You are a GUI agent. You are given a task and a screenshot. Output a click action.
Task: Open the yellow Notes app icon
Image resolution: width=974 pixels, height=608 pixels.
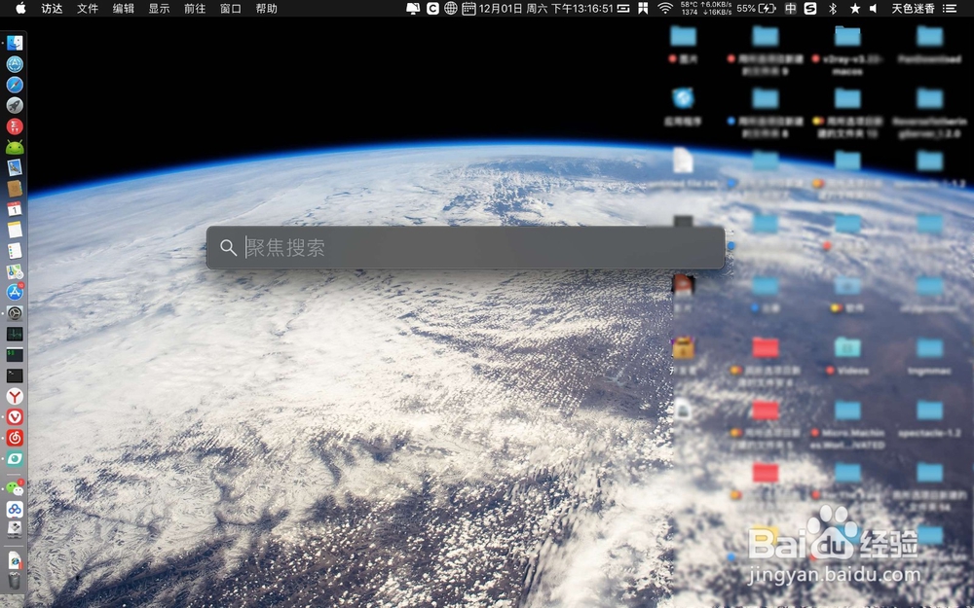15,231
